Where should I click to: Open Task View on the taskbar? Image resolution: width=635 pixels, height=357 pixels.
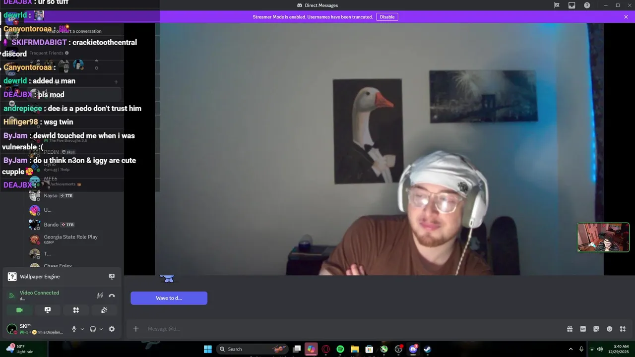pos(297,349)
